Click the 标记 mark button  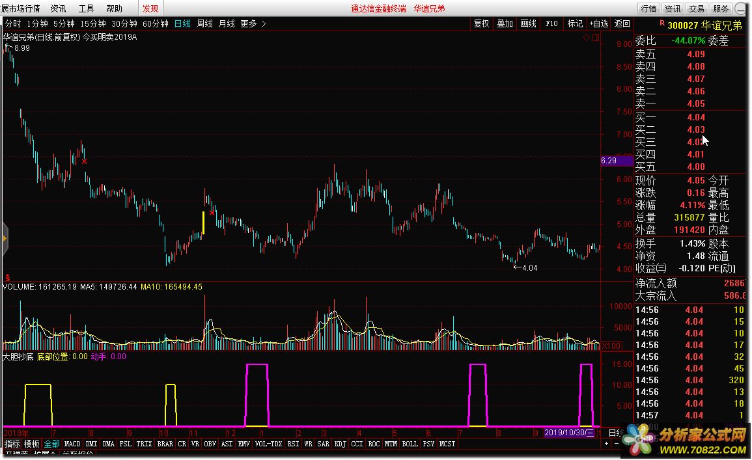pos(575,23)
